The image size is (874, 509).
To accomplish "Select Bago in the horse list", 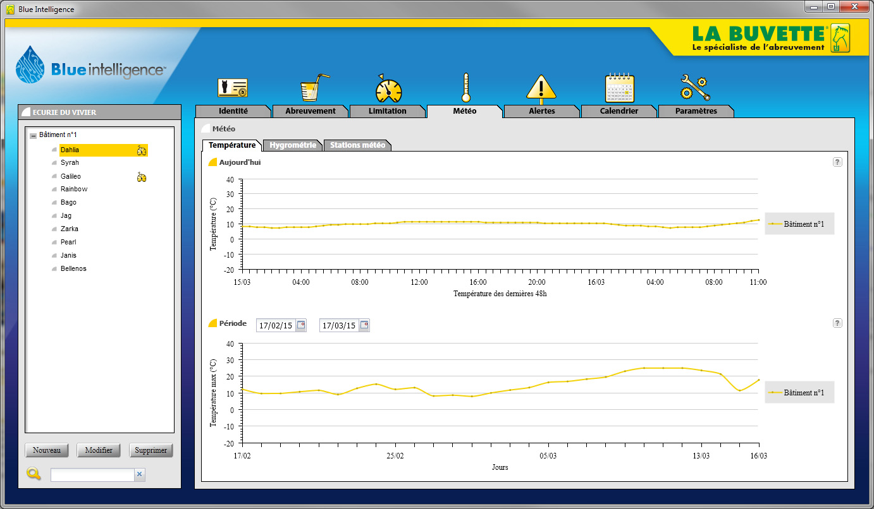I will point(68,203).
